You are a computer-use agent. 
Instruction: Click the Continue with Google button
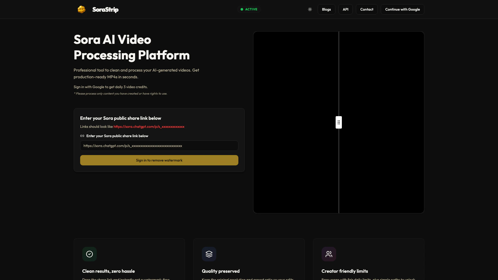coord(402,9)
